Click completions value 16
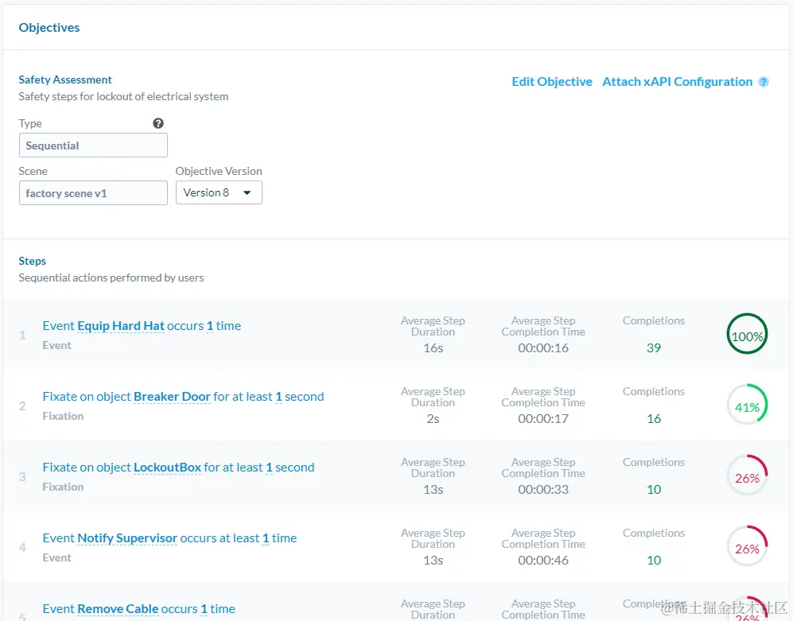This screenshot has width=793, height=621. pos(654,419)
